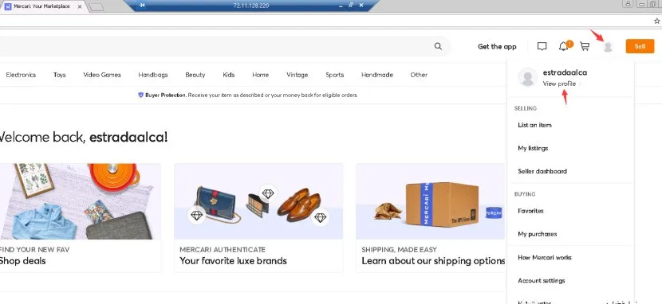
Task: Restore the remote session window
Action: point(351,6)
